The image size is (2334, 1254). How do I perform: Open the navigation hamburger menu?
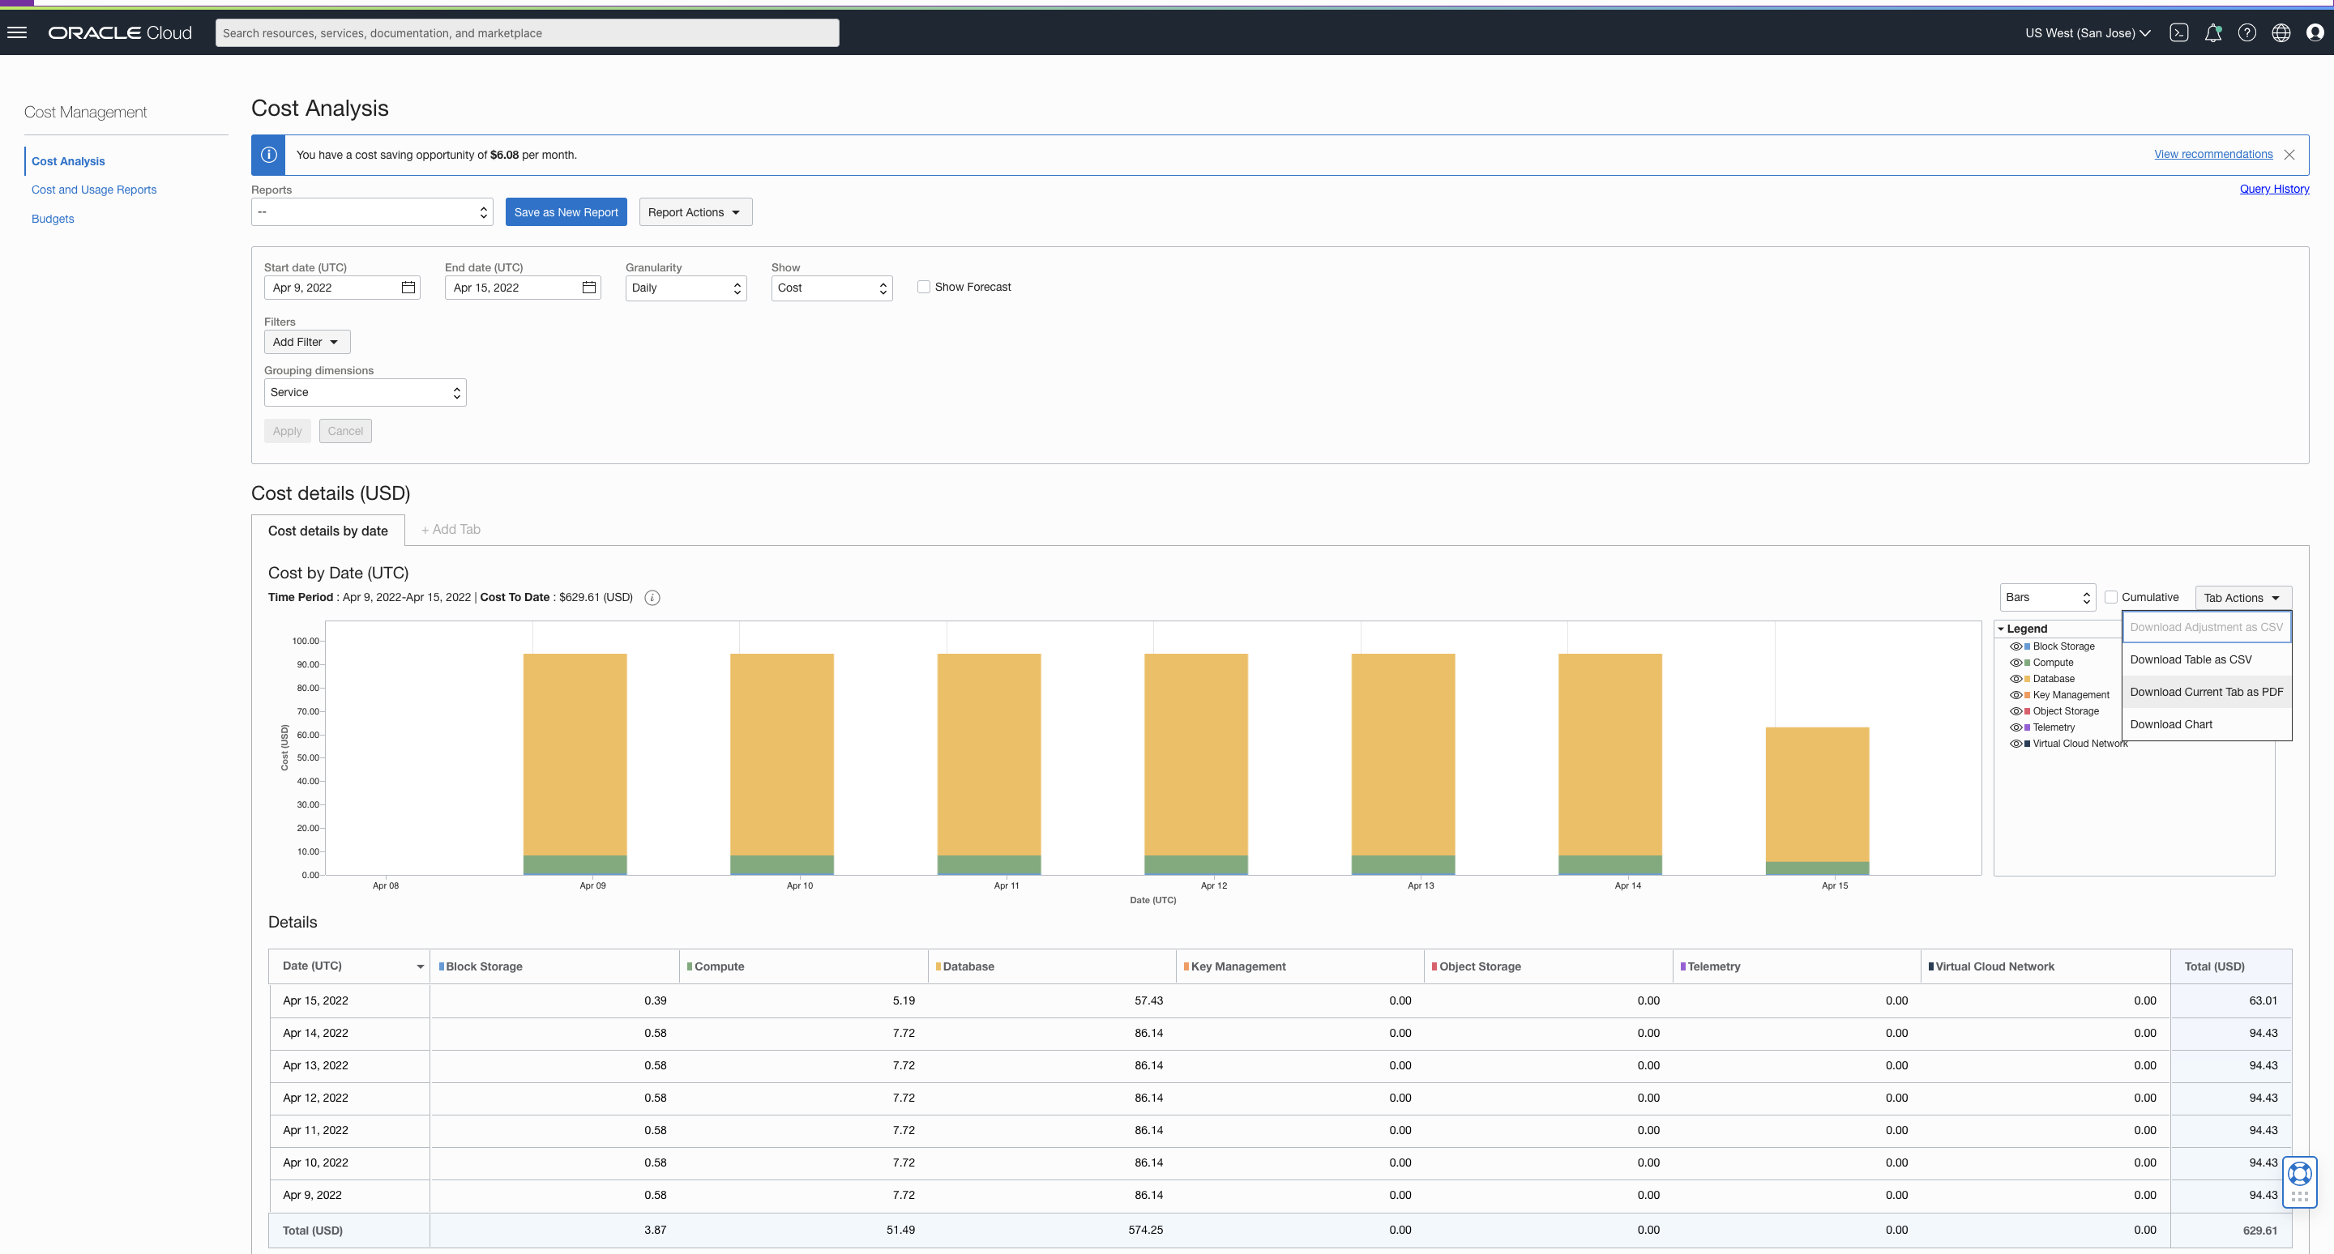[x=17, y=32]
